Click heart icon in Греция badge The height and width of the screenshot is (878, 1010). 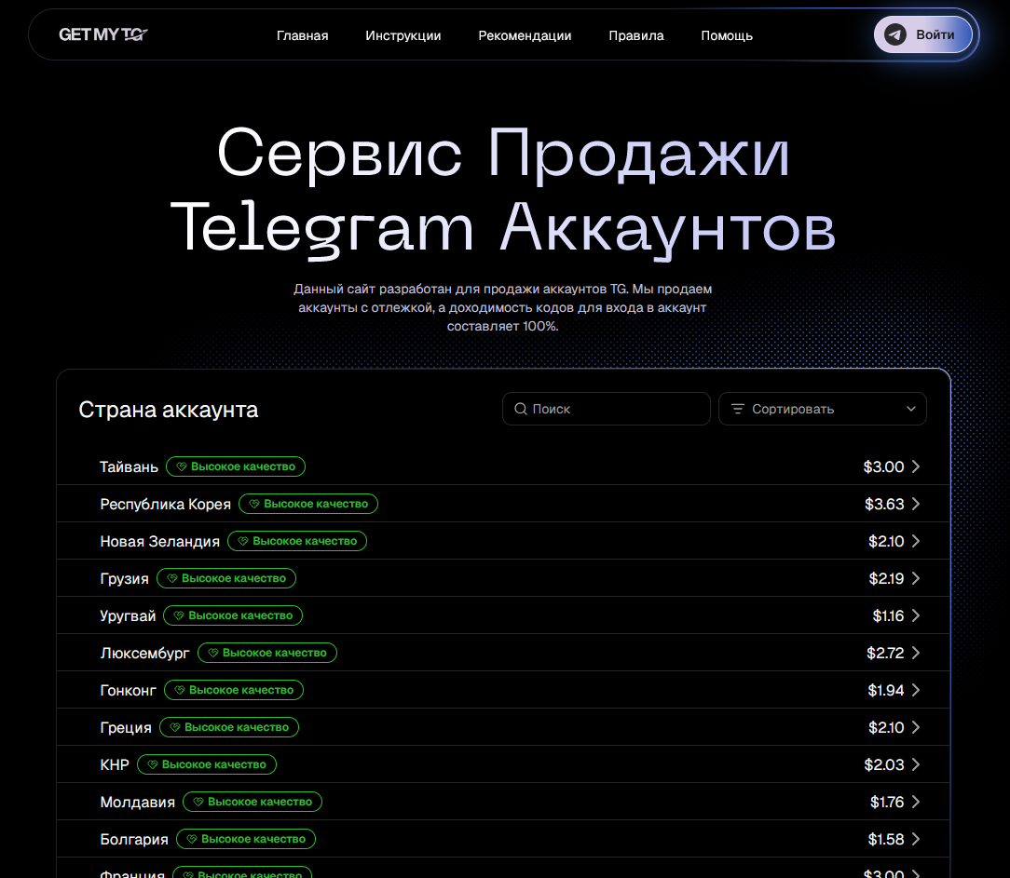(x=175, y=727)
